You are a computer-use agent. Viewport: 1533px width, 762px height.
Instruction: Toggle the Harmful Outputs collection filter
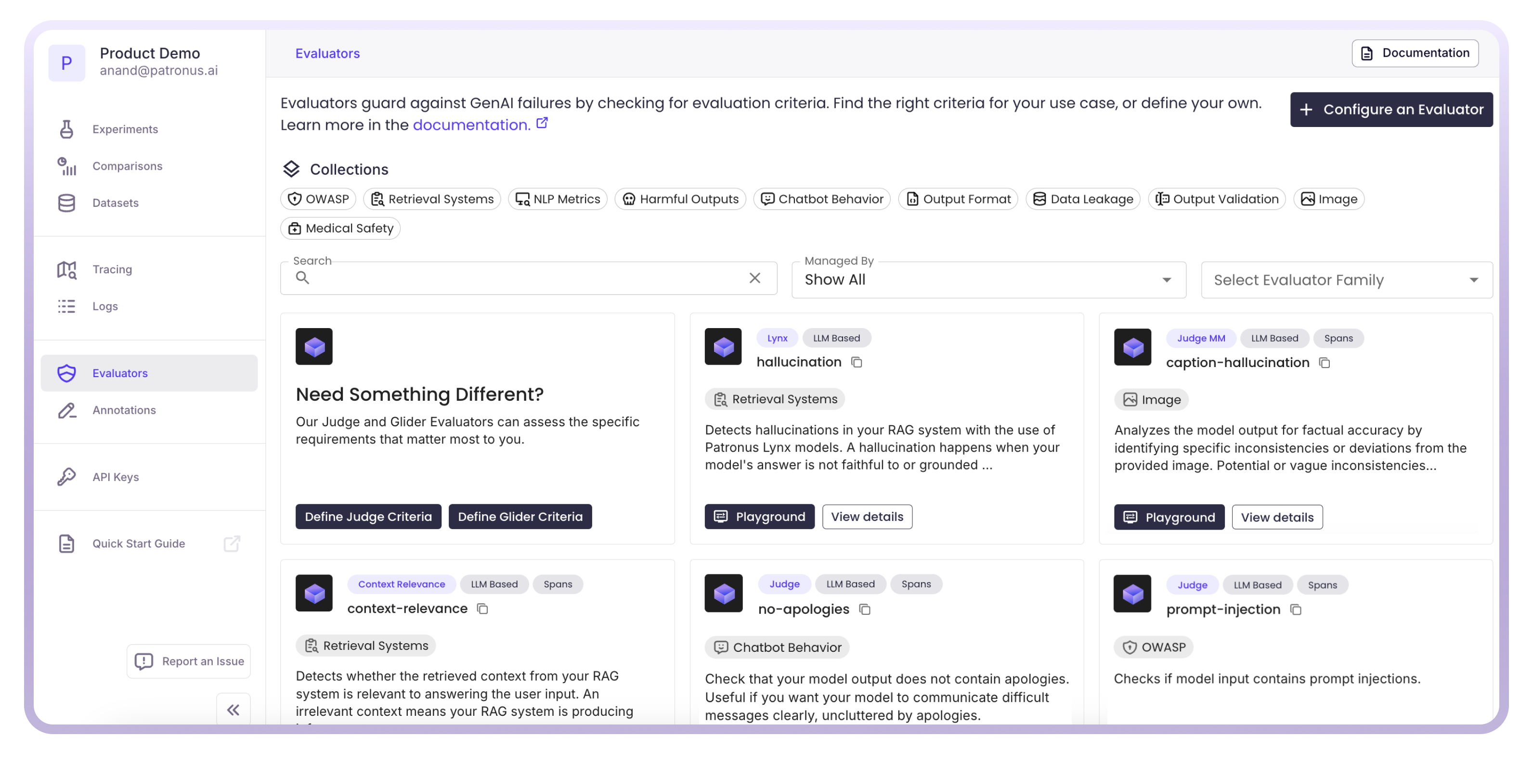680,199
